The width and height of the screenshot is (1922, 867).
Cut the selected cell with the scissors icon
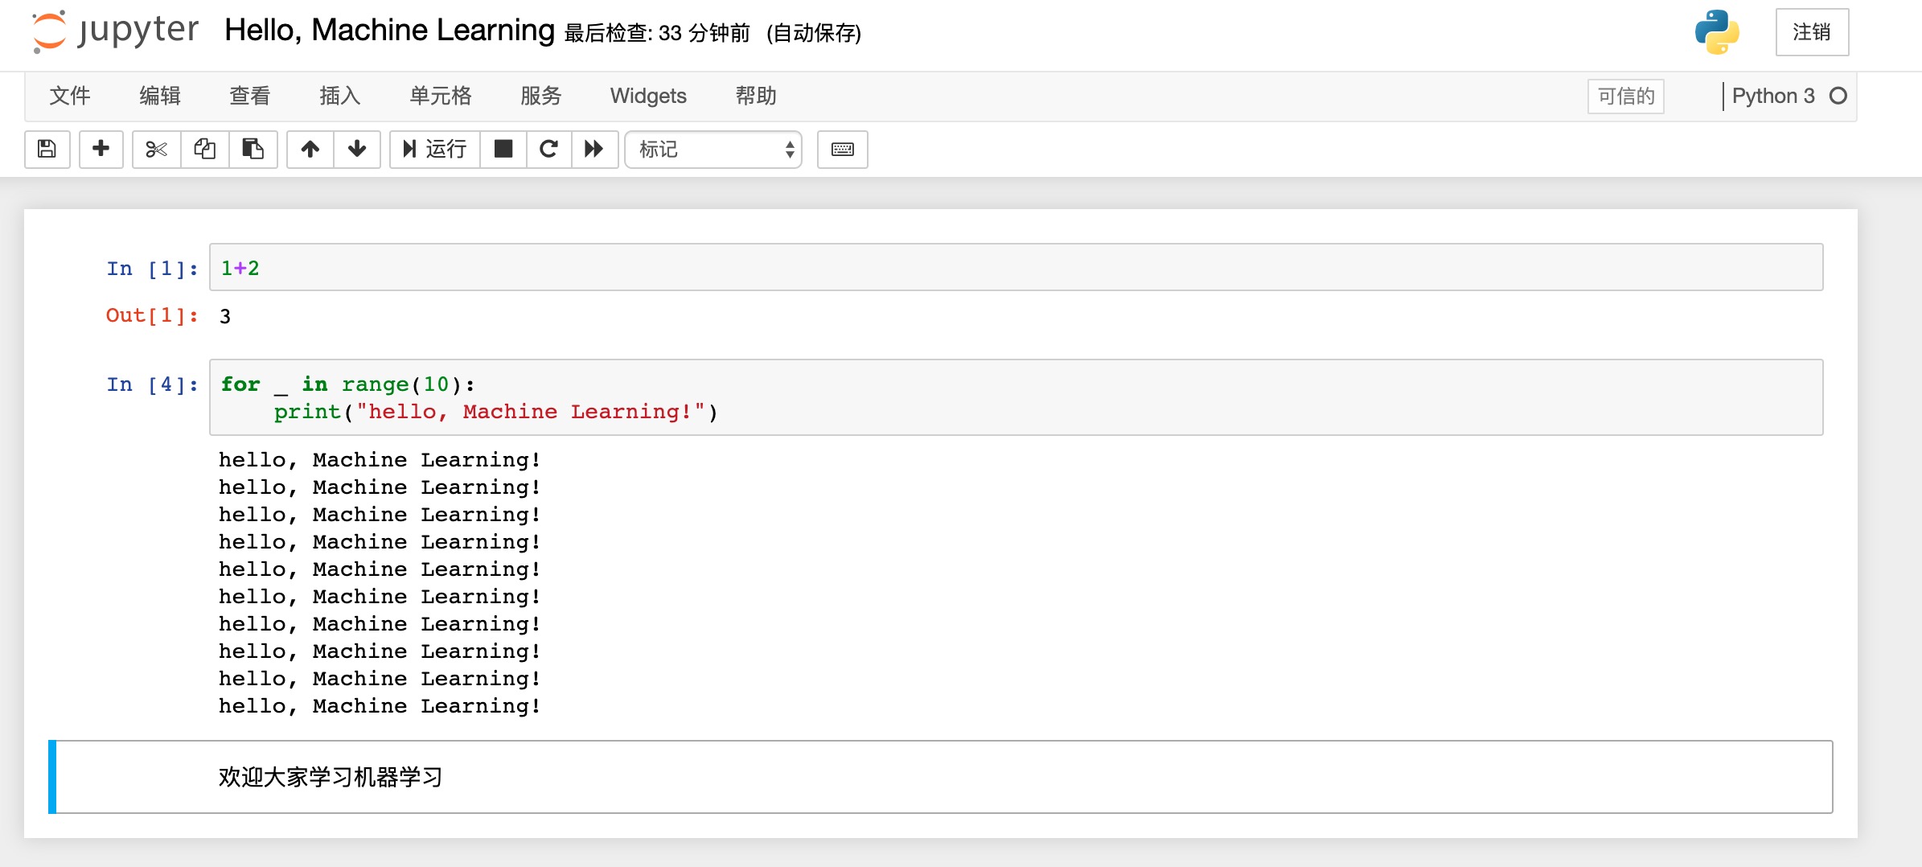click(157, 149)
